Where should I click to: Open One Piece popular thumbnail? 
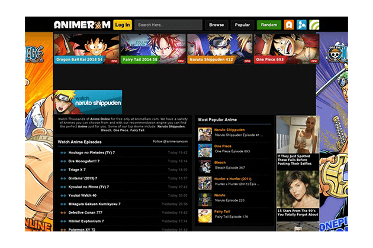(205, 151)
